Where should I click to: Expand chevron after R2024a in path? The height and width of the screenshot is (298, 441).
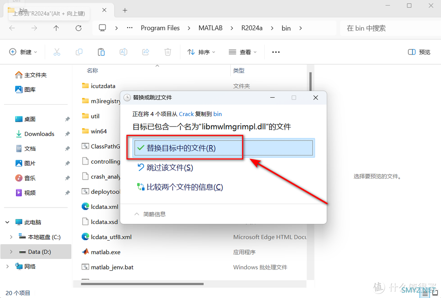pos(272,28)
